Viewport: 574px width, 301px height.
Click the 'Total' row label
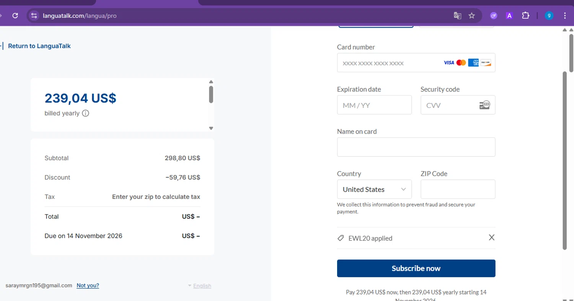[52, 216]
